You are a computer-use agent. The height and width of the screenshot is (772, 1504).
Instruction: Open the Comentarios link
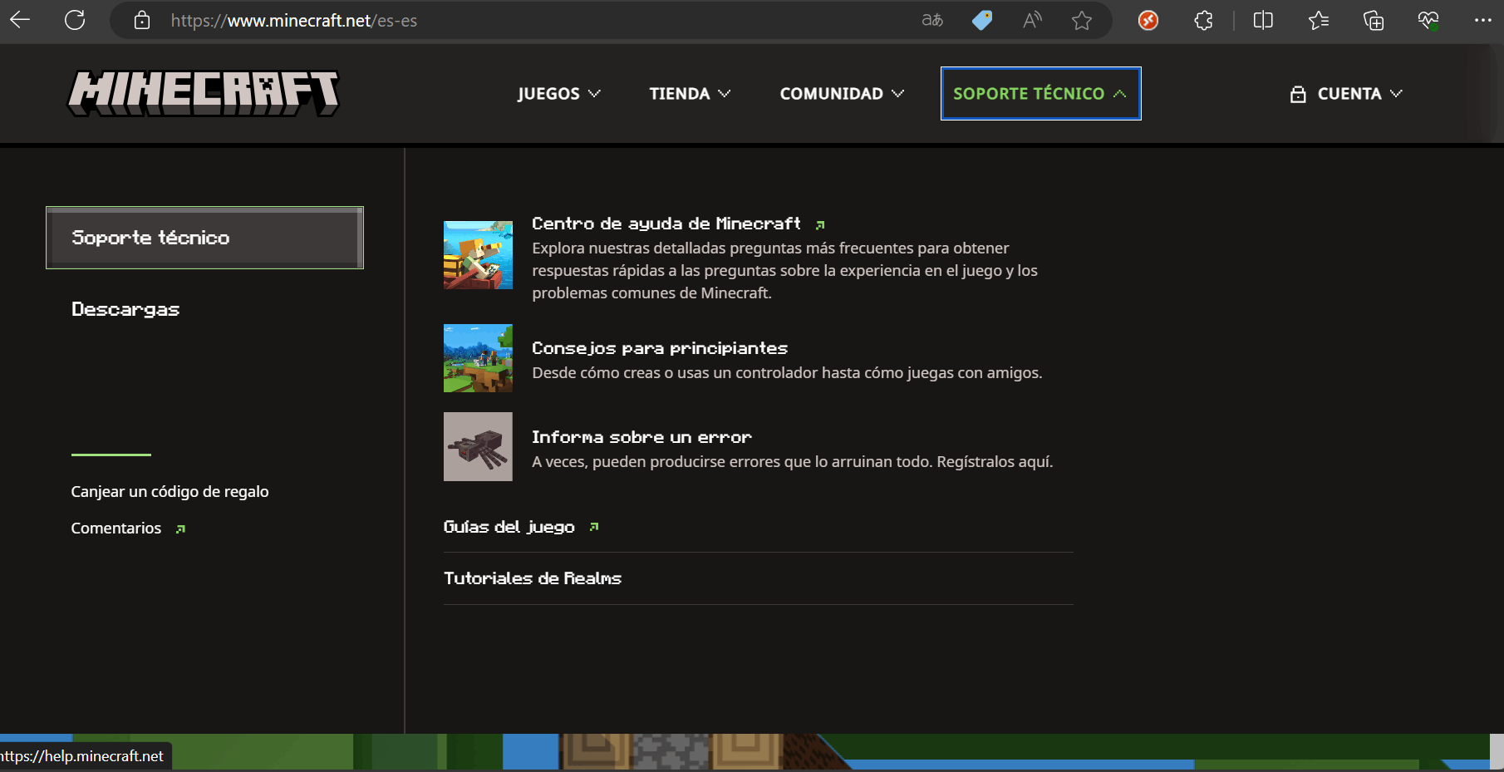point(116,529)
